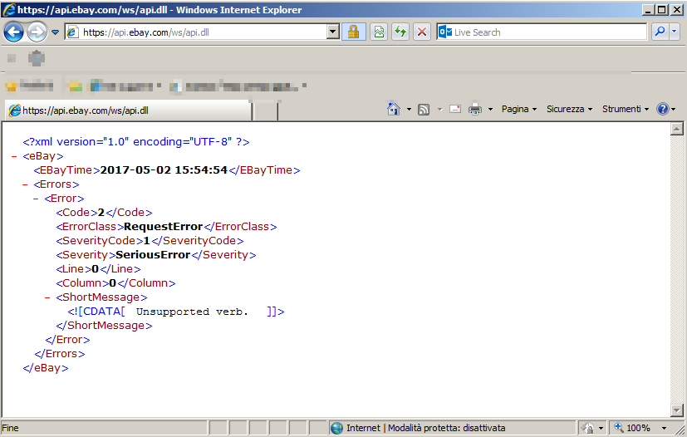Click the Back navigation arrow button

pos(13,32)
